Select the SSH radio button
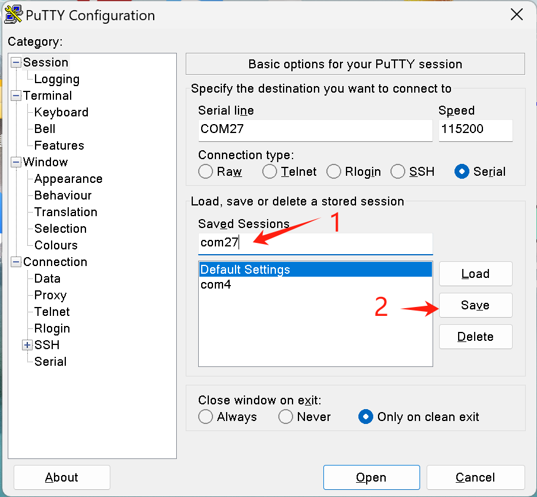Viewport: 537px width, 497px height. coord(398,172)
